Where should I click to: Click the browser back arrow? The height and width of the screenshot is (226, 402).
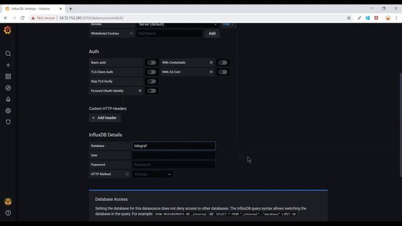click(6, 18)
